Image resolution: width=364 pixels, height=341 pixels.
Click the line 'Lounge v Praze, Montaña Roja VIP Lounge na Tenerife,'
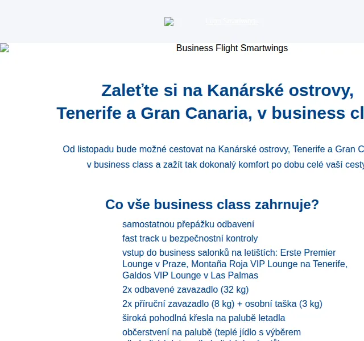click(x=235, y=264)
